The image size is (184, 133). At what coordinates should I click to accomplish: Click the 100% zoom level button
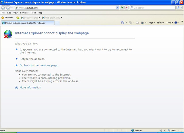pos(172,130)
